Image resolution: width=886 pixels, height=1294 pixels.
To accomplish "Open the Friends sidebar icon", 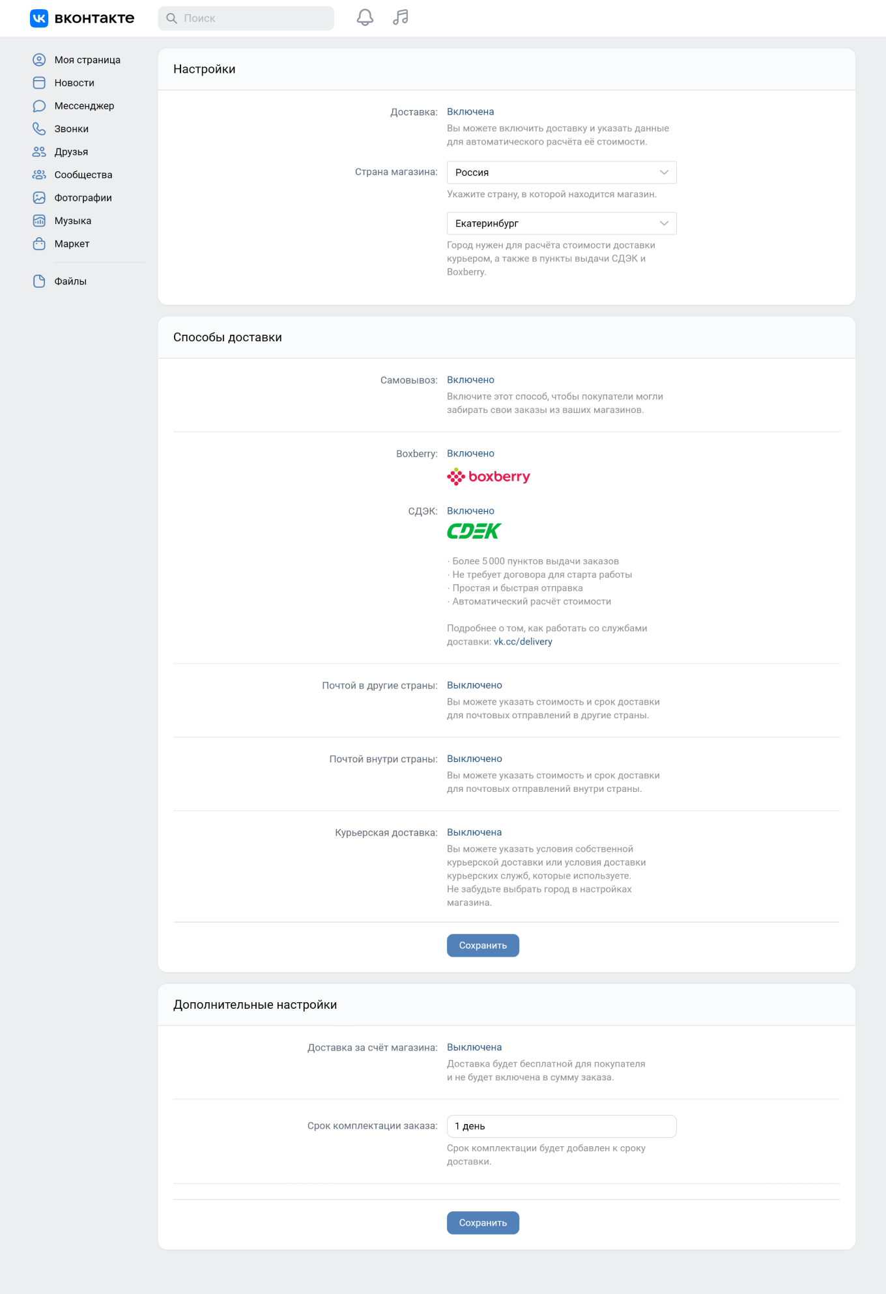I will pyautogui.click(x=39, y=152).
